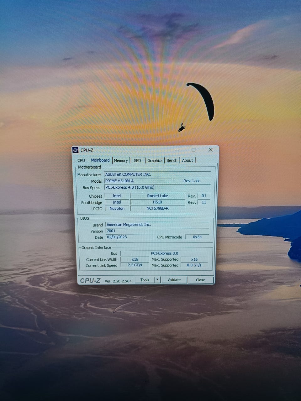Screen dimensions: 301x401
Task: Click the Intel chipset vendor value
Action: point(117,196)
